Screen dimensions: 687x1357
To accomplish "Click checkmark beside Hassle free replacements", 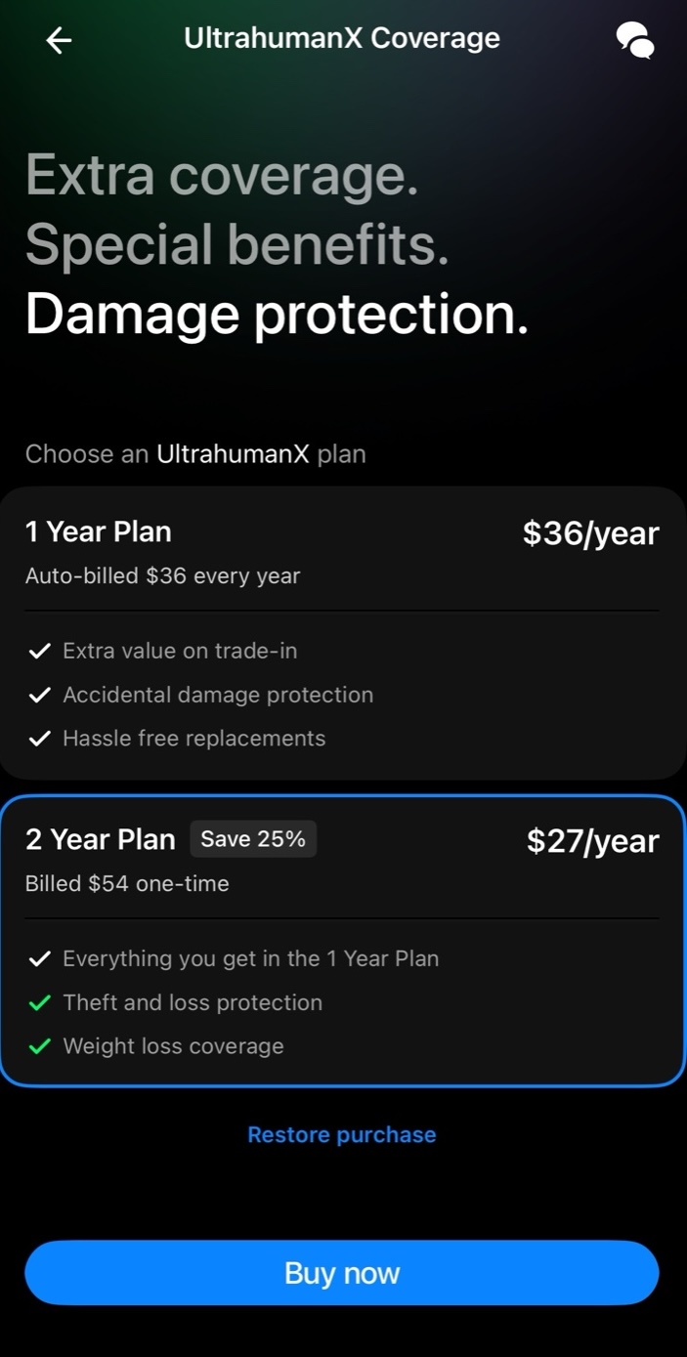I will click(39, 739).
